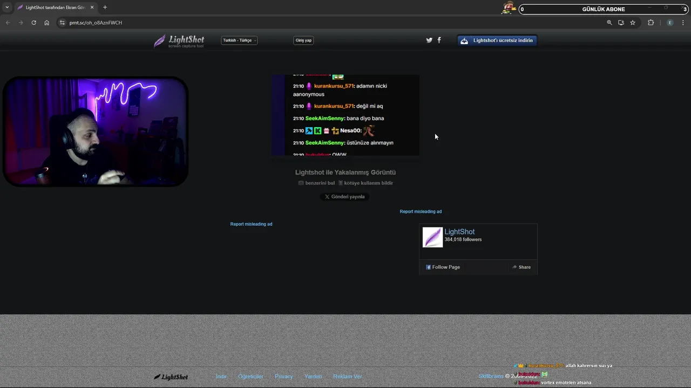Click Share in the Facebook widget
The width and height of the screenshot is (691, 388).
pyautogui.click(x=521, y=267)
